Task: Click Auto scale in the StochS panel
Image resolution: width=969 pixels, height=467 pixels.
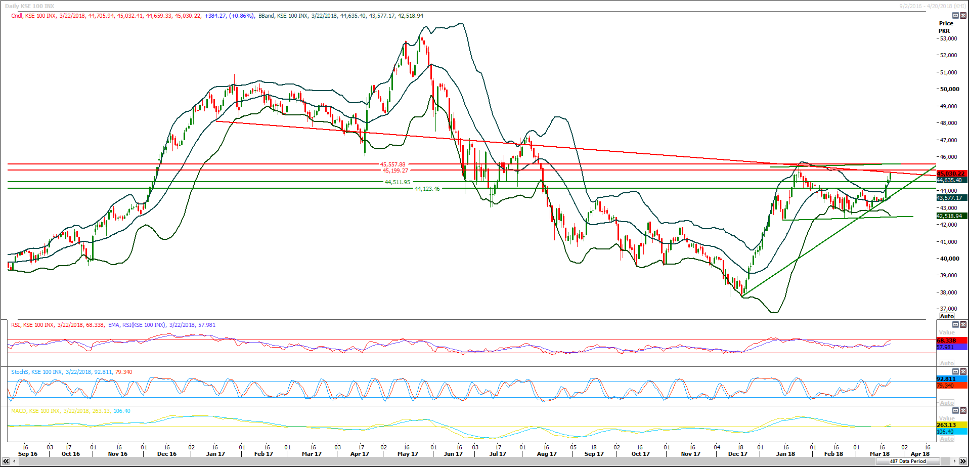Action: click(x=947, y=402)
